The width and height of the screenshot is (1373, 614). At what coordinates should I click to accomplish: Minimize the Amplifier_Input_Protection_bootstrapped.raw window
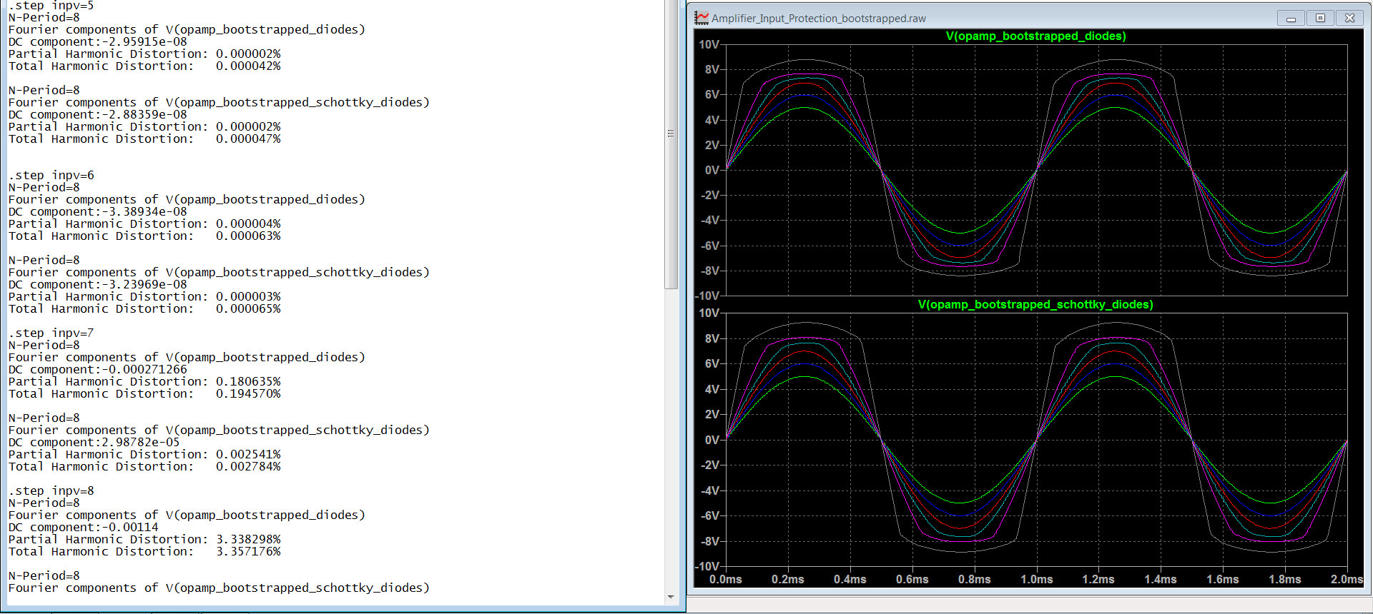point(1291,19)
